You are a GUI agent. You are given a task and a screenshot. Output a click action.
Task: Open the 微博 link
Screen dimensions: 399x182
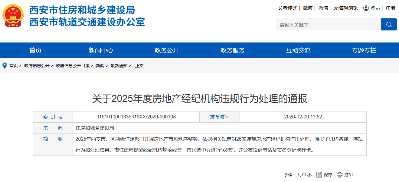[308, 8]
